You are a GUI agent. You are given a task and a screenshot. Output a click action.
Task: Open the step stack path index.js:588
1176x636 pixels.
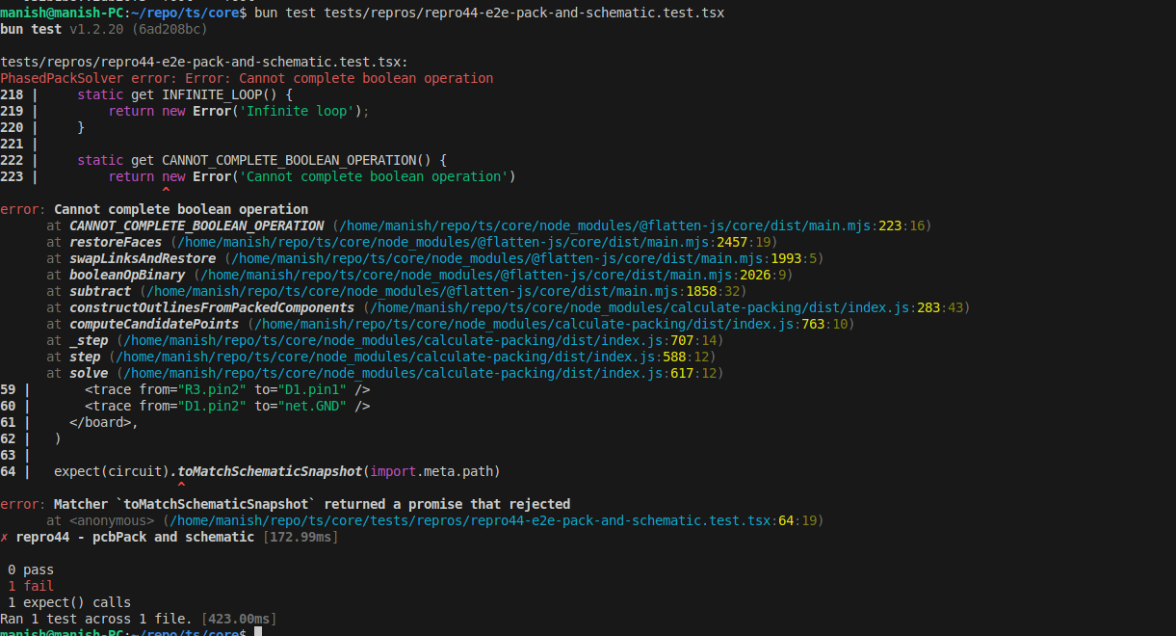412,357
